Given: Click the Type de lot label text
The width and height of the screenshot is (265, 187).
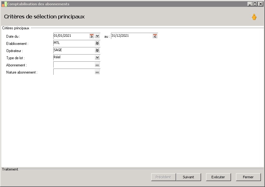Looking at the screenshot, I should pos(15,58).
